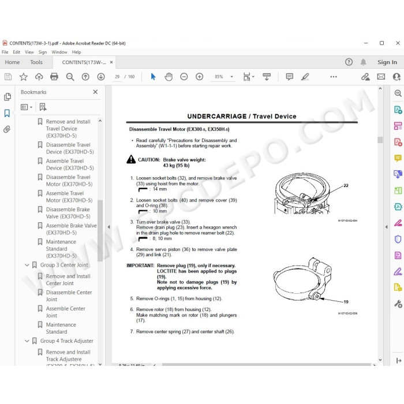Open Disassemble Travel Device (EX370HD-5) bookmark

(x=70, y=148)
